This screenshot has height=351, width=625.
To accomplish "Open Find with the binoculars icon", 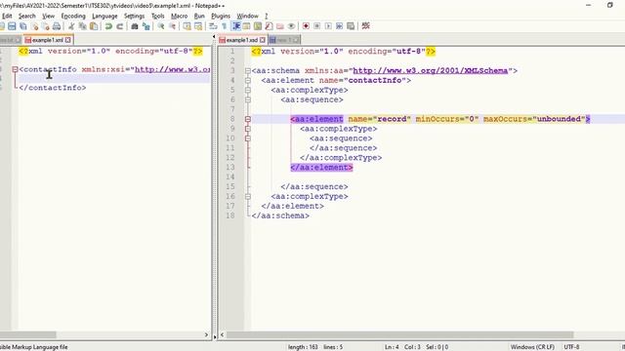I will [135, 26].
